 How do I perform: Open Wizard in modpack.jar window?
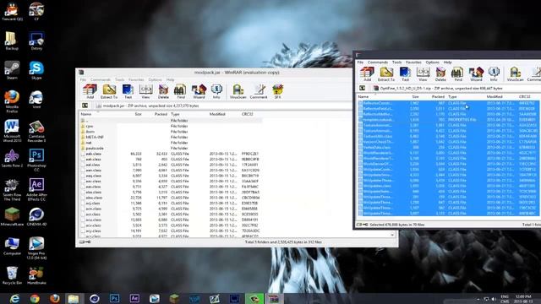tap(199, 91)
